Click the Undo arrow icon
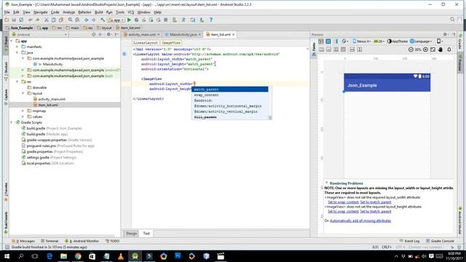 30,20
